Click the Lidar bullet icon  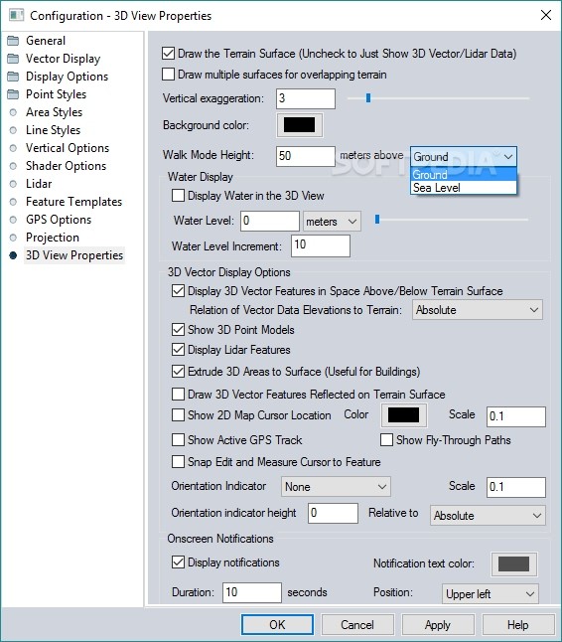(13, 184)
